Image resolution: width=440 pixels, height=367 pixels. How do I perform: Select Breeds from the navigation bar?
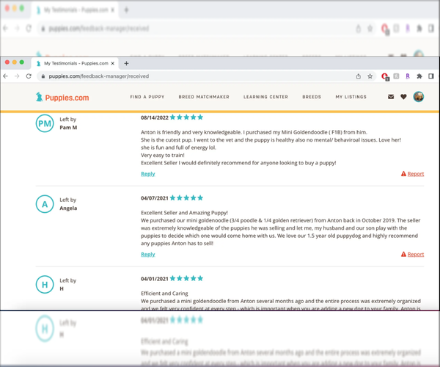pos(312,97)
